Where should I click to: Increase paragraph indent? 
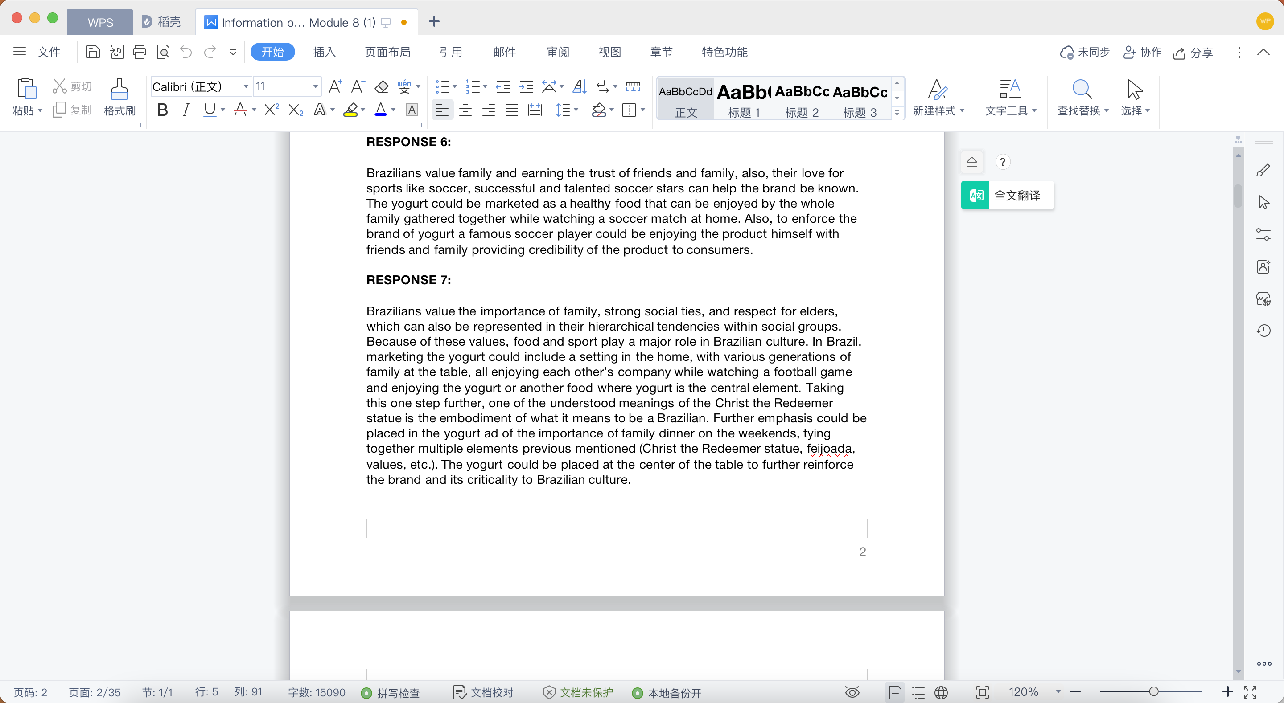coord(526,86)
